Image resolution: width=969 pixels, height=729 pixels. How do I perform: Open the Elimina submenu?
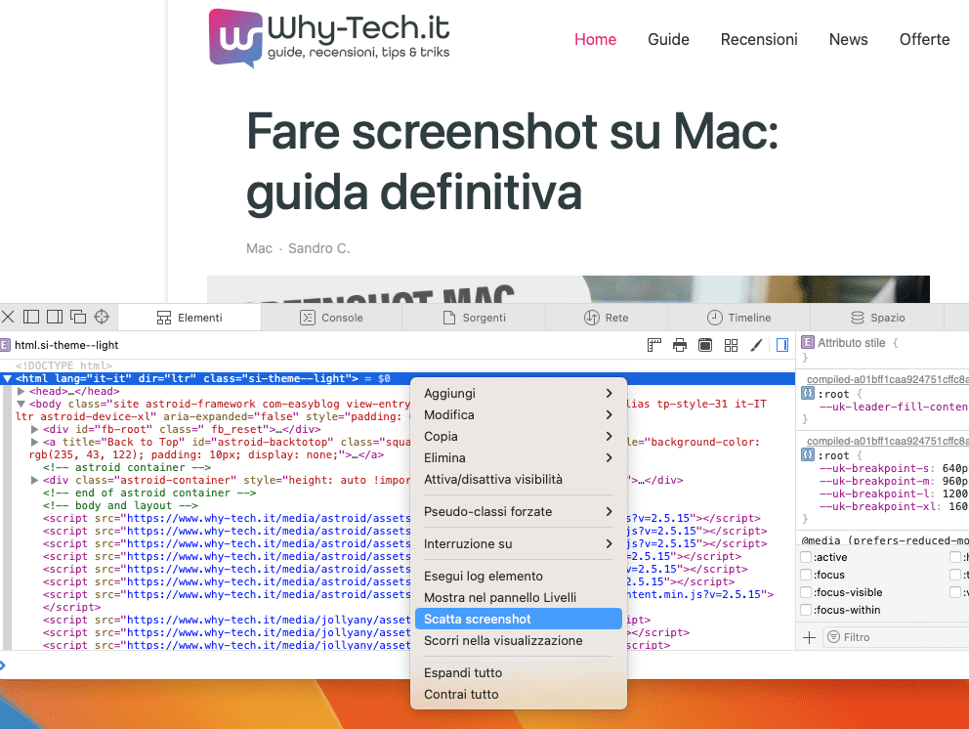519,458
